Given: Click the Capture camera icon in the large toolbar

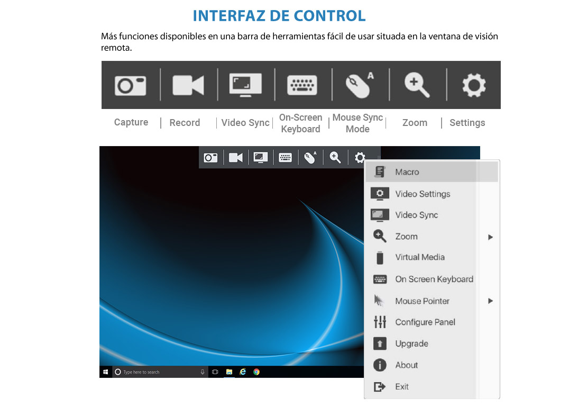Looking at the screenshot, I should 131,85.
